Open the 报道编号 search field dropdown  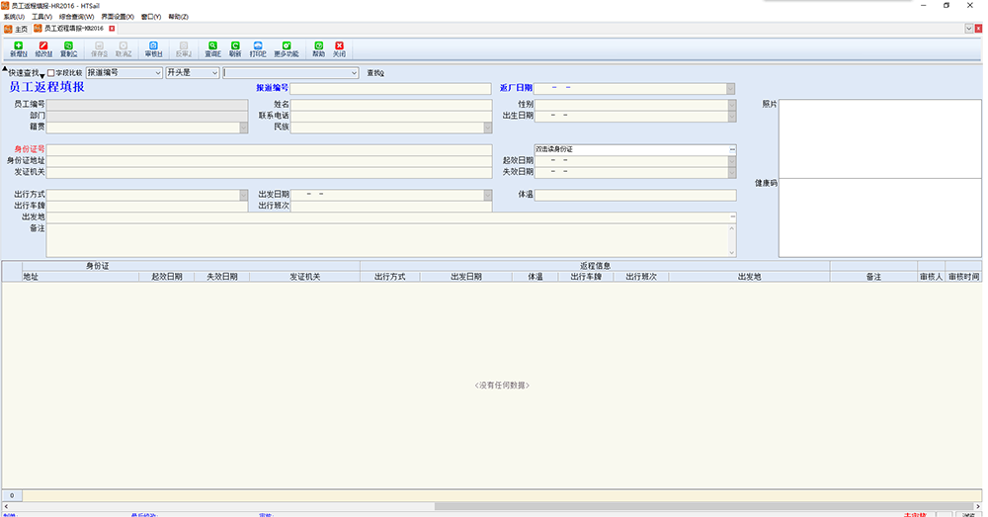coord(157,73)
